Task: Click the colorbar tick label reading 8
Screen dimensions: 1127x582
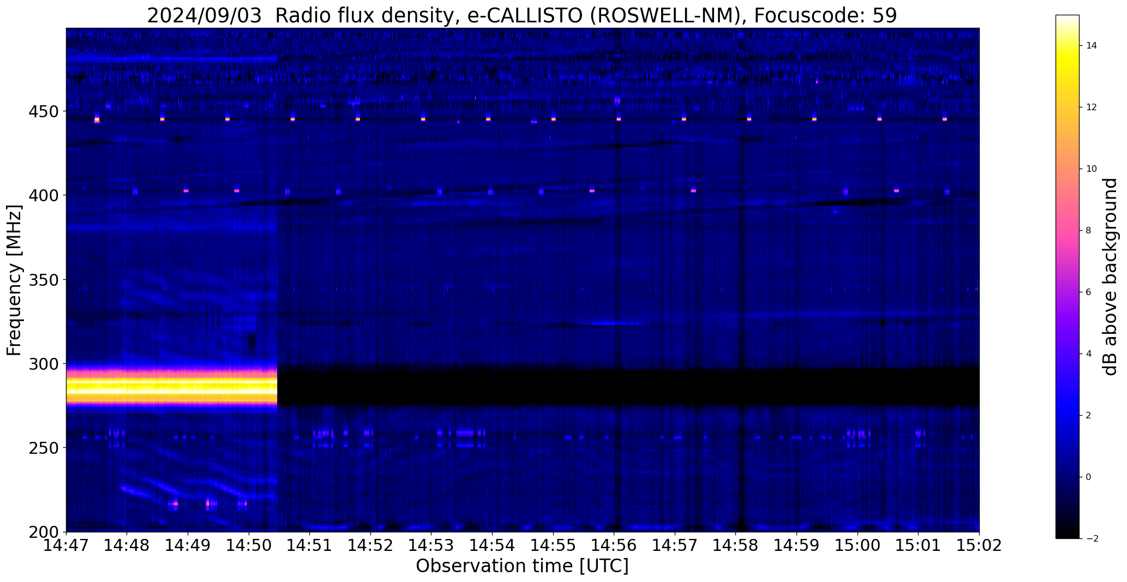Action: (x=1088, y=231)
